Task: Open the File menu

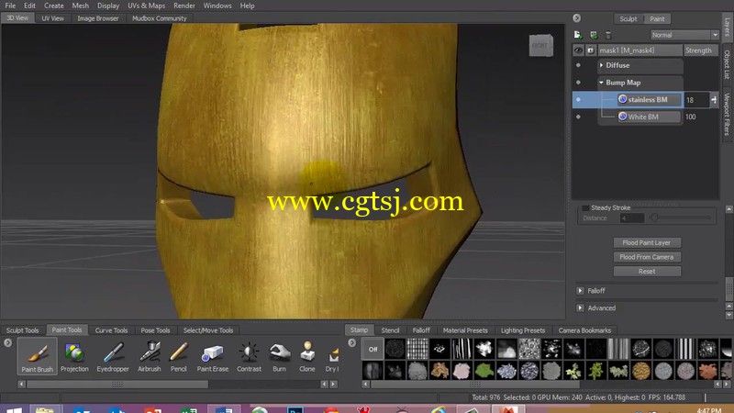Action: click(x=10, y=6)
